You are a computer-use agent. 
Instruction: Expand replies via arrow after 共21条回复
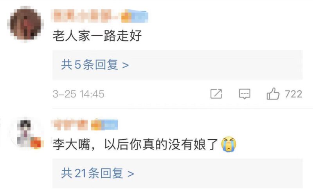131,174
